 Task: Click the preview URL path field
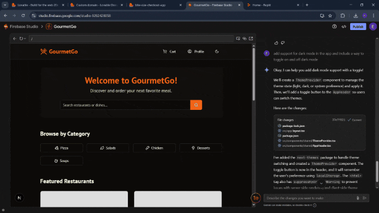click(131, 39)
